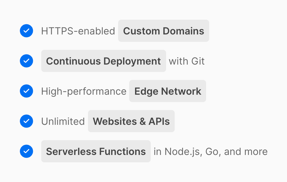Screen dimensions: 287x182
Task: Click the word "in" after Serverless Functions
Action: (x=157, y=152)
